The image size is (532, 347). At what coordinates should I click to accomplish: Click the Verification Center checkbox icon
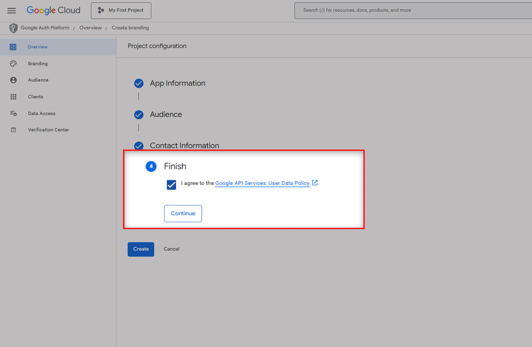tap(14, 130)
